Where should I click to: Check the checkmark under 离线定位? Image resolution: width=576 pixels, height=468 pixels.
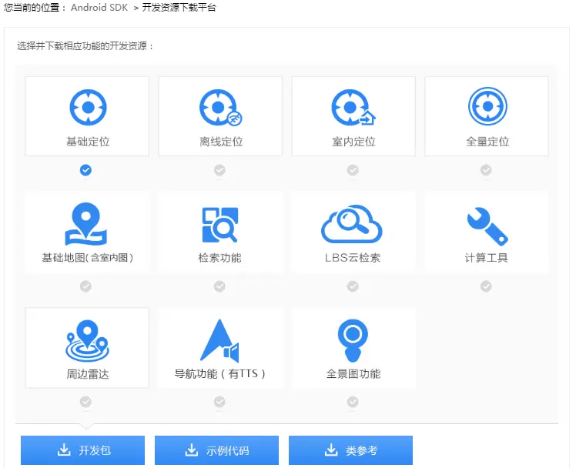click(x=219, y=170)
